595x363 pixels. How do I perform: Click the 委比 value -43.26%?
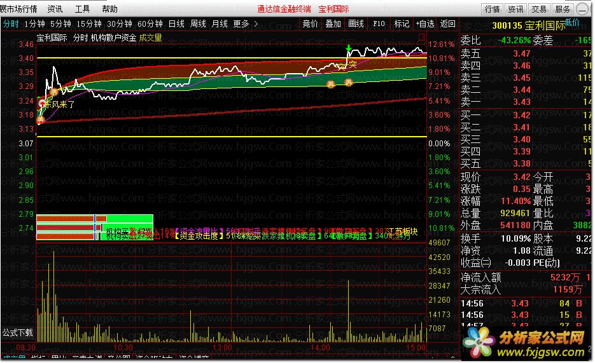[514, 40]
